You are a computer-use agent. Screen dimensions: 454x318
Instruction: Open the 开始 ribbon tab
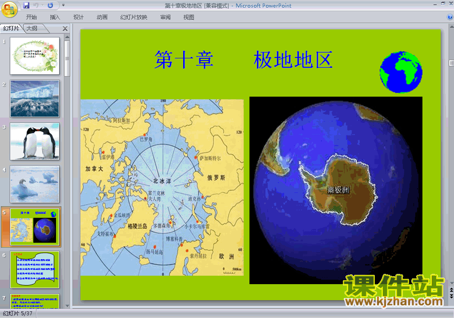tap(31, 17)
